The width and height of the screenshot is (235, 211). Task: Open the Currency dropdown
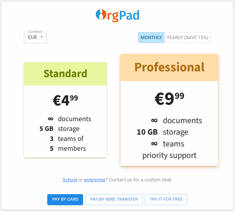pos(35,38)
